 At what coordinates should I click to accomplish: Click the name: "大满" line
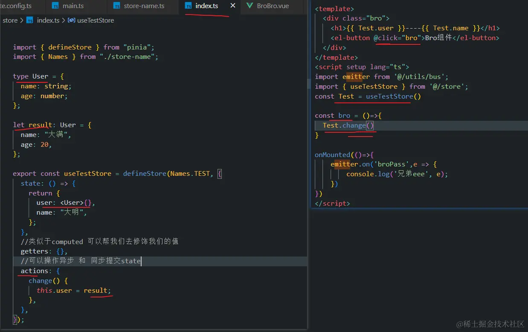coord(46,135)
